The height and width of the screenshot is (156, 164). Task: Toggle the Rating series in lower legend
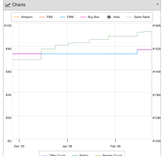(80, 155)
